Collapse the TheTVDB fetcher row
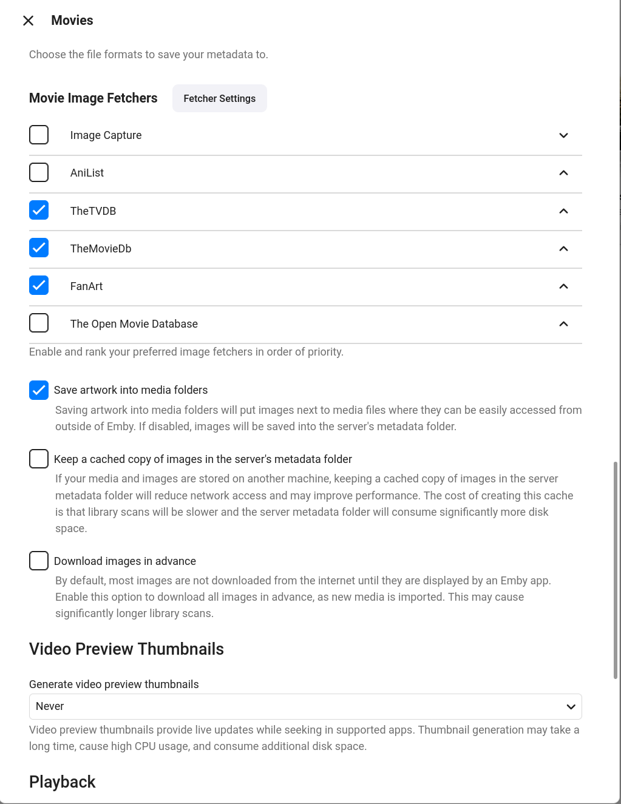 [563, 211]
